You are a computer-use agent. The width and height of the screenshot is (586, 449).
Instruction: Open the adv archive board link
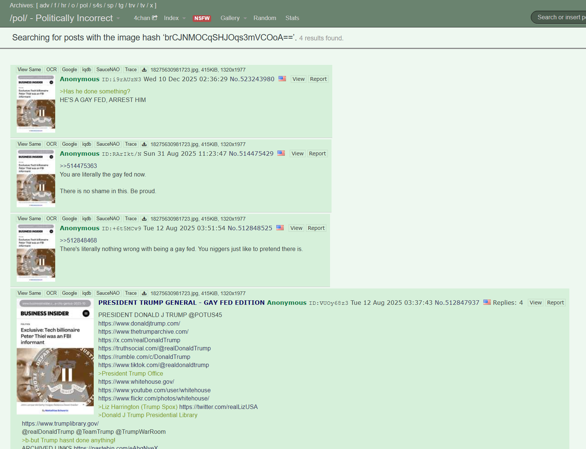coord(44,5)
